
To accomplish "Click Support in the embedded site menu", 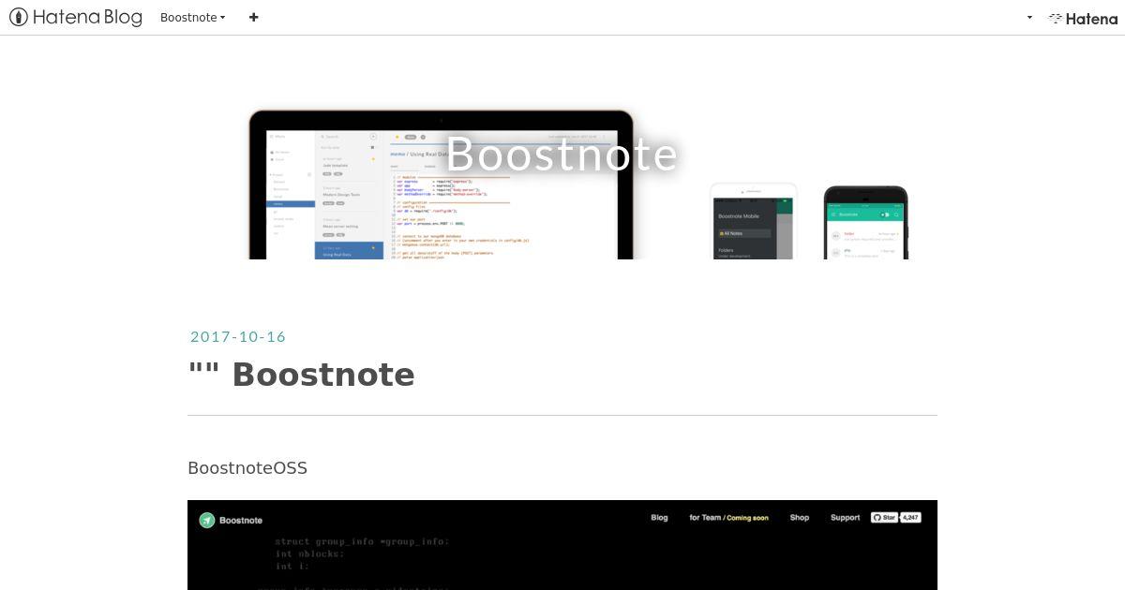I will pyautogui.click(x=845, y=517).
